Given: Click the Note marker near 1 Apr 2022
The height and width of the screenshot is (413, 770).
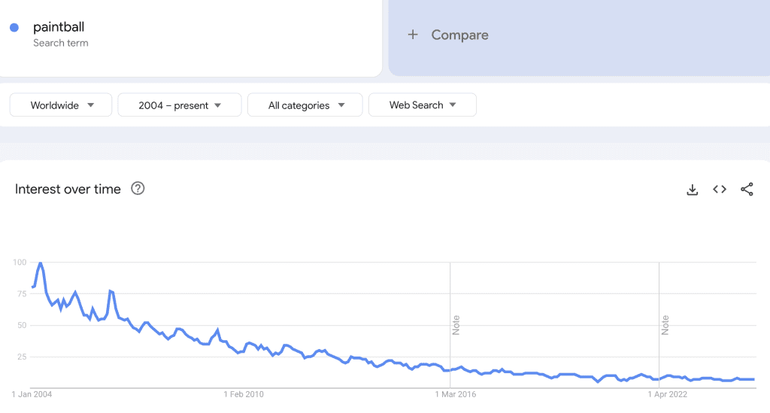Looking at the screenshot, I should tap(665, 325).
